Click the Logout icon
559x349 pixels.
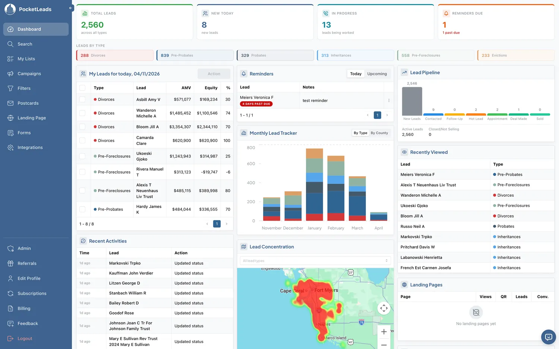coord(10,339)
